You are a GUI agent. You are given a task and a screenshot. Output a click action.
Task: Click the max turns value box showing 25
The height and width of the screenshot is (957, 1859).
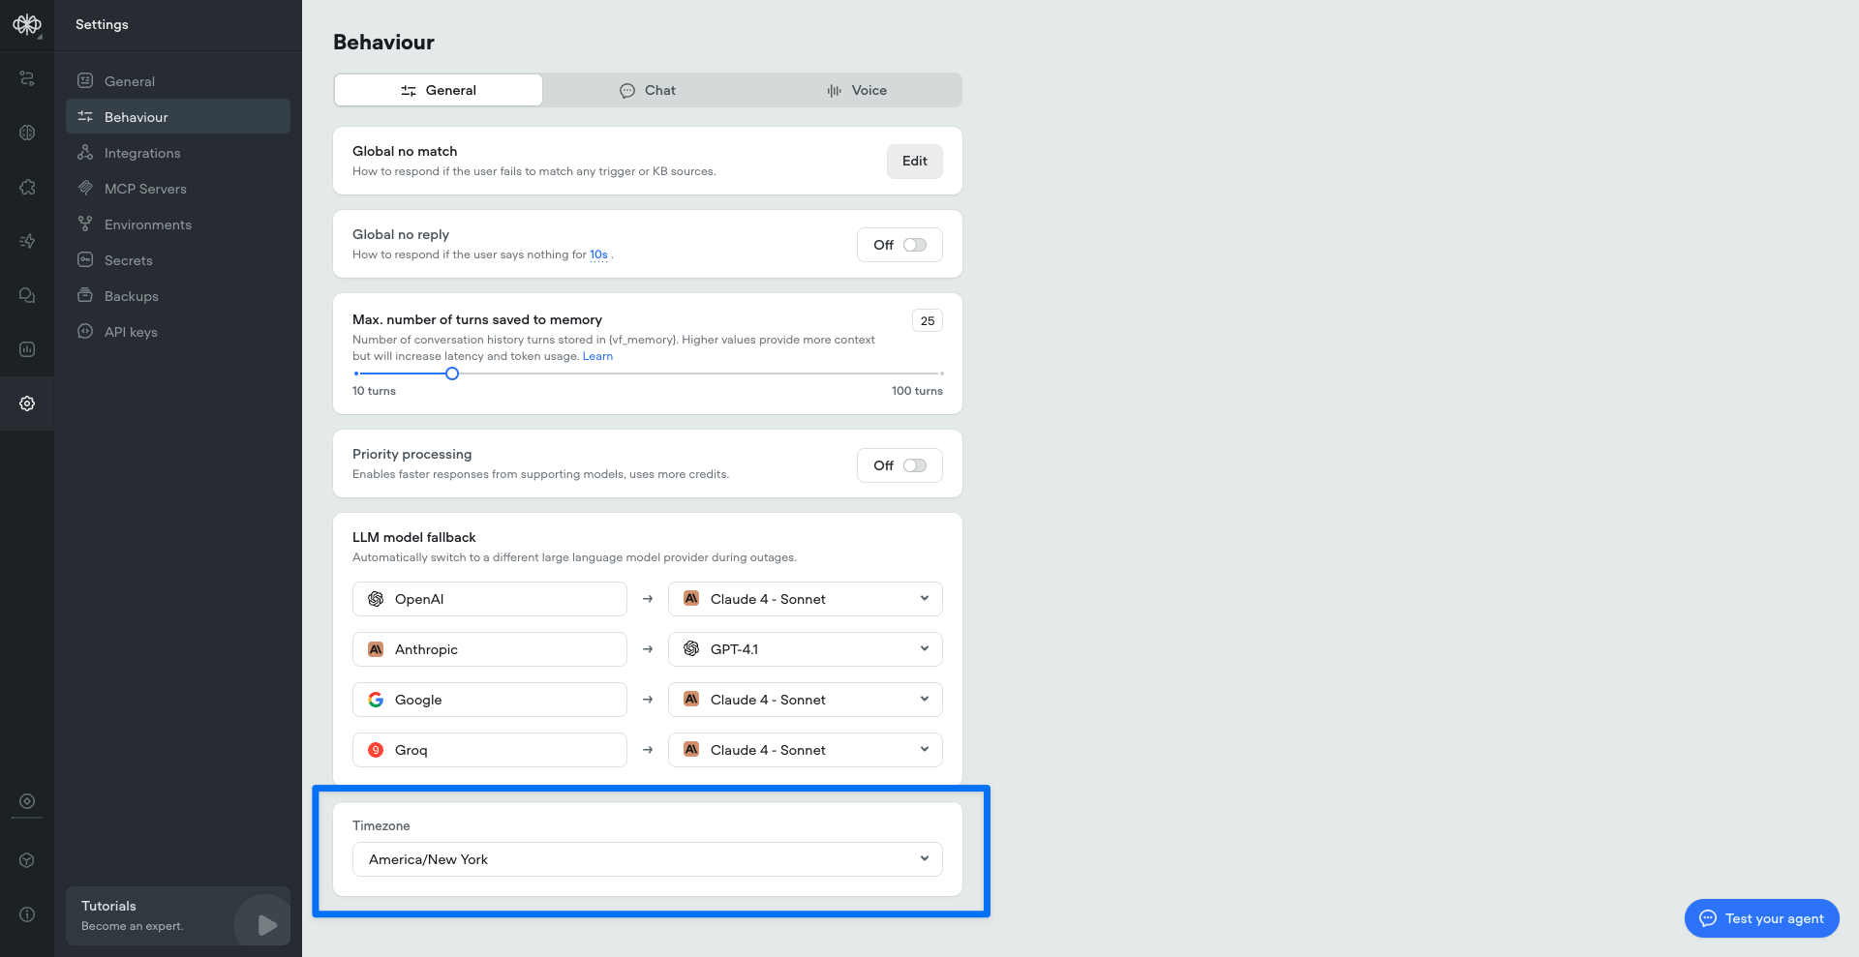[928, 321]
